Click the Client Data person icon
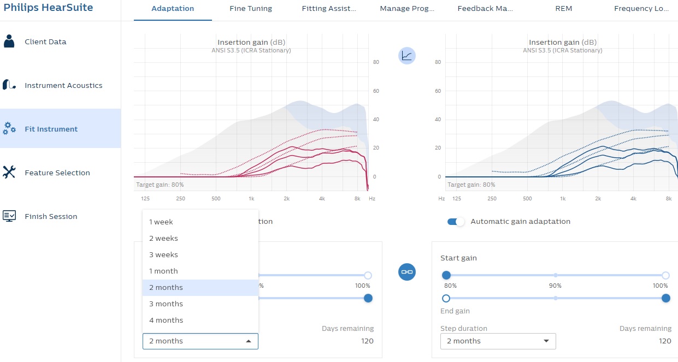Viewport: 678px width, 362px height. [x=9, y=41]
